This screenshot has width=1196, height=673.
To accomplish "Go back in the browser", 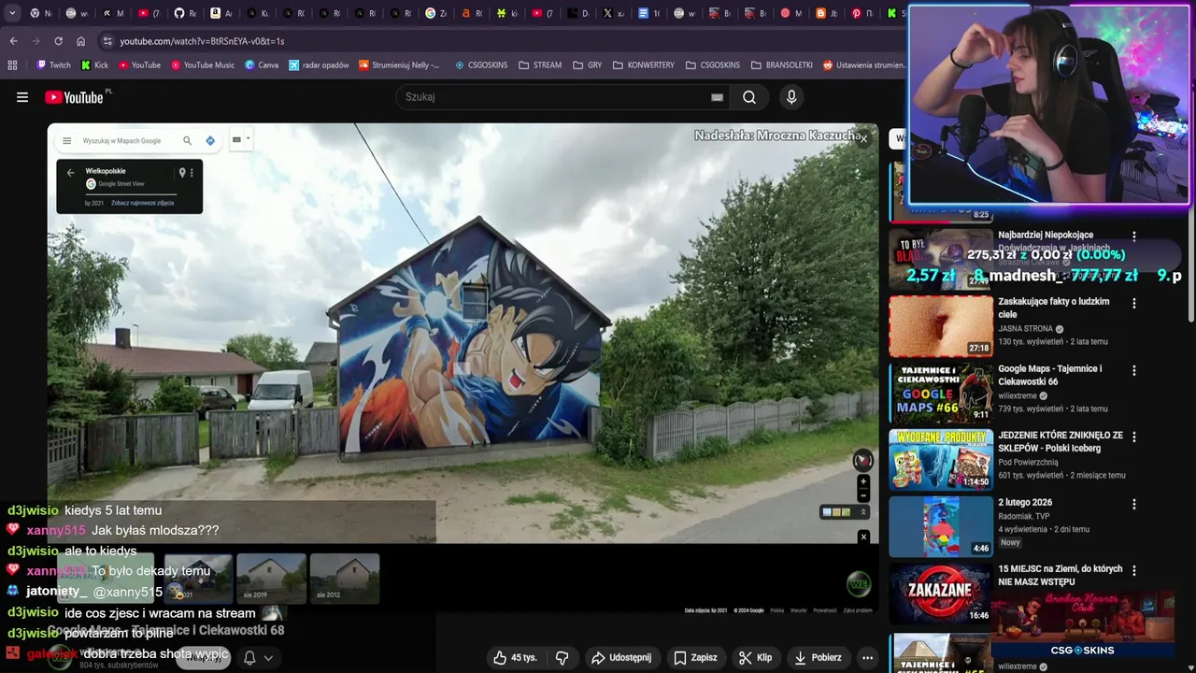I will pyautogui.click(x=13, y=41).
